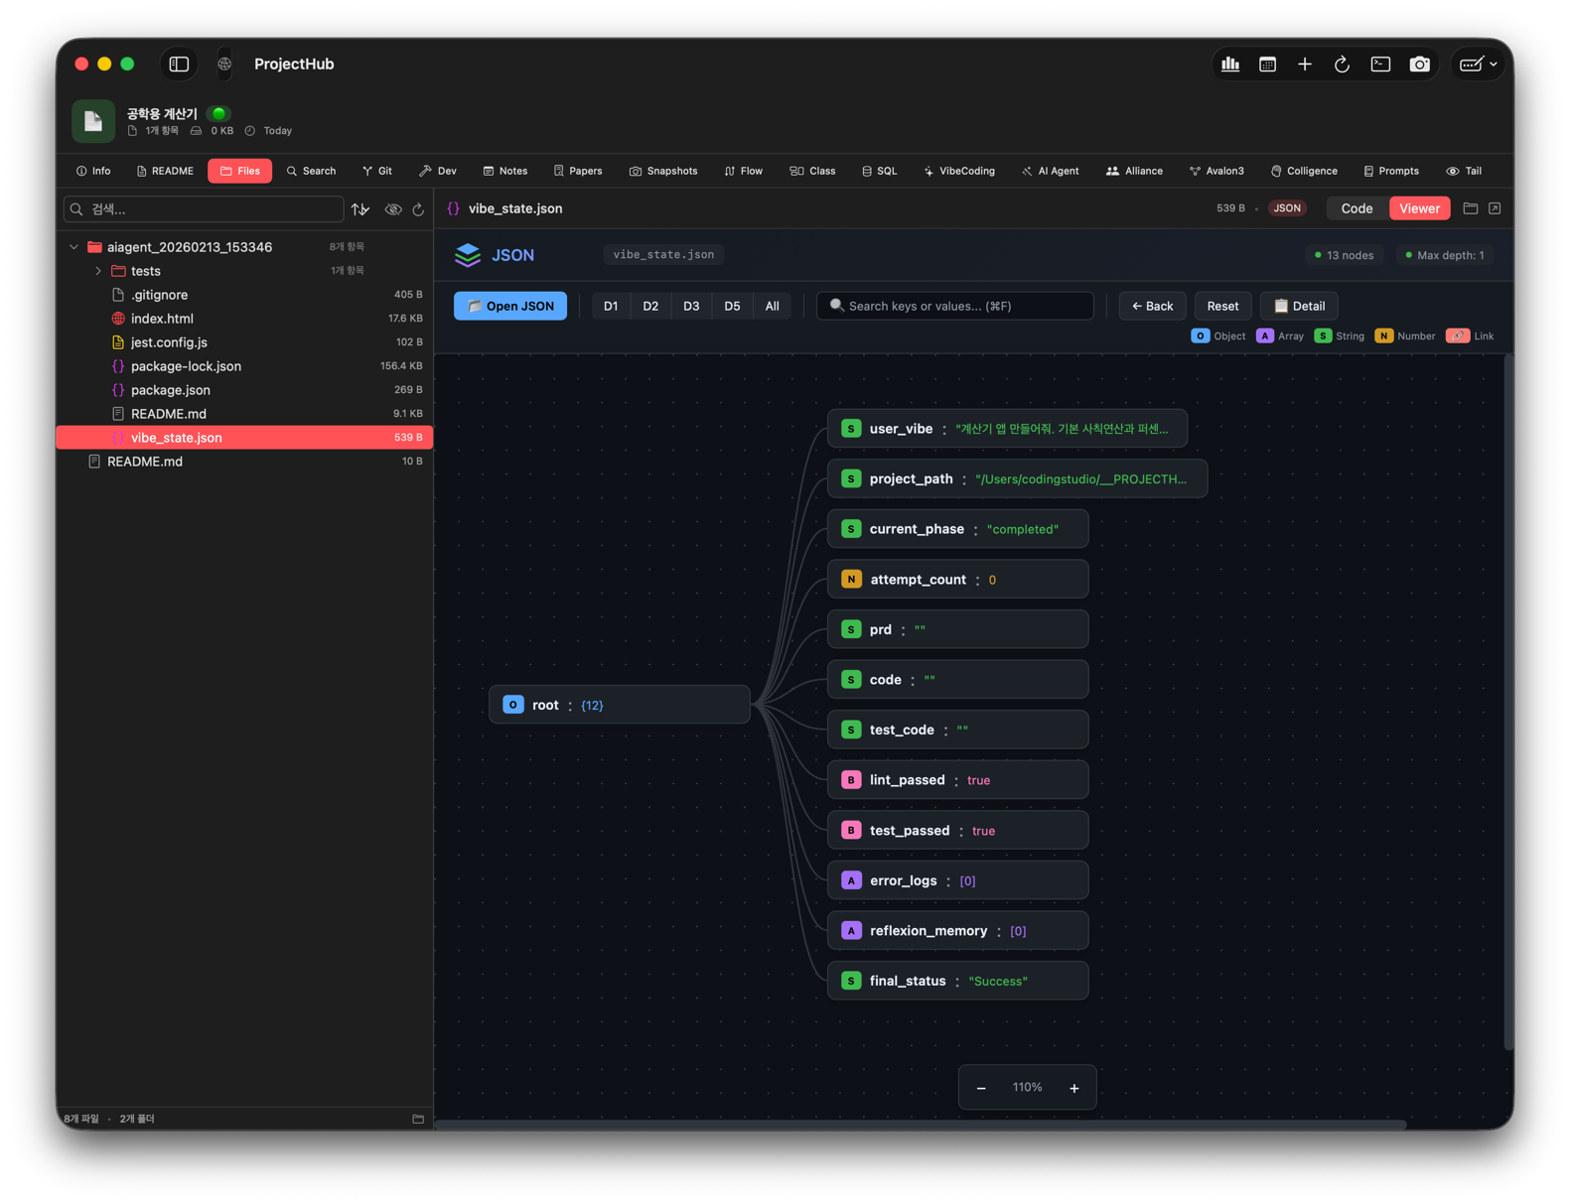Collapse the aiagent_20260213_153346 folder

coord(74,247)
